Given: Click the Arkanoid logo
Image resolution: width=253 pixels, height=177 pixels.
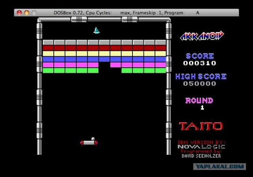Looking at the screenshot, I should 202,36.
